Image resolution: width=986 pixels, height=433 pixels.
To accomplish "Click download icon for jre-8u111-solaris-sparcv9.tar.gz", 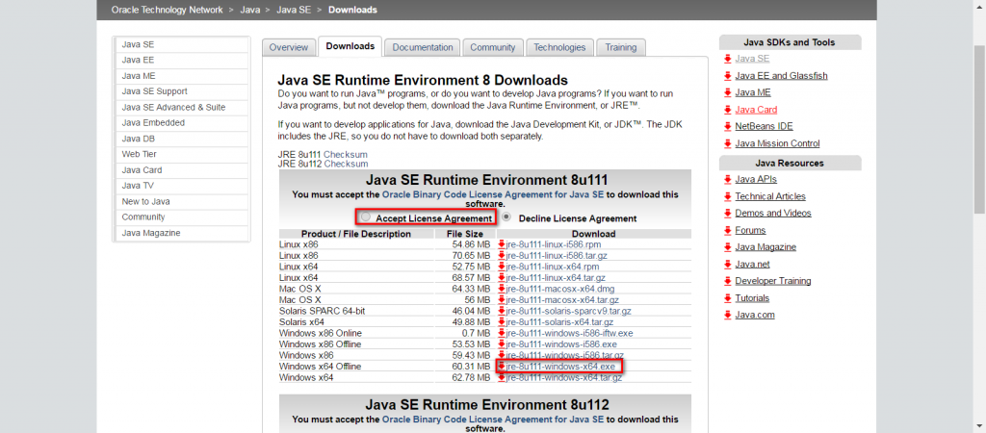I will click(x=502, y=311).
